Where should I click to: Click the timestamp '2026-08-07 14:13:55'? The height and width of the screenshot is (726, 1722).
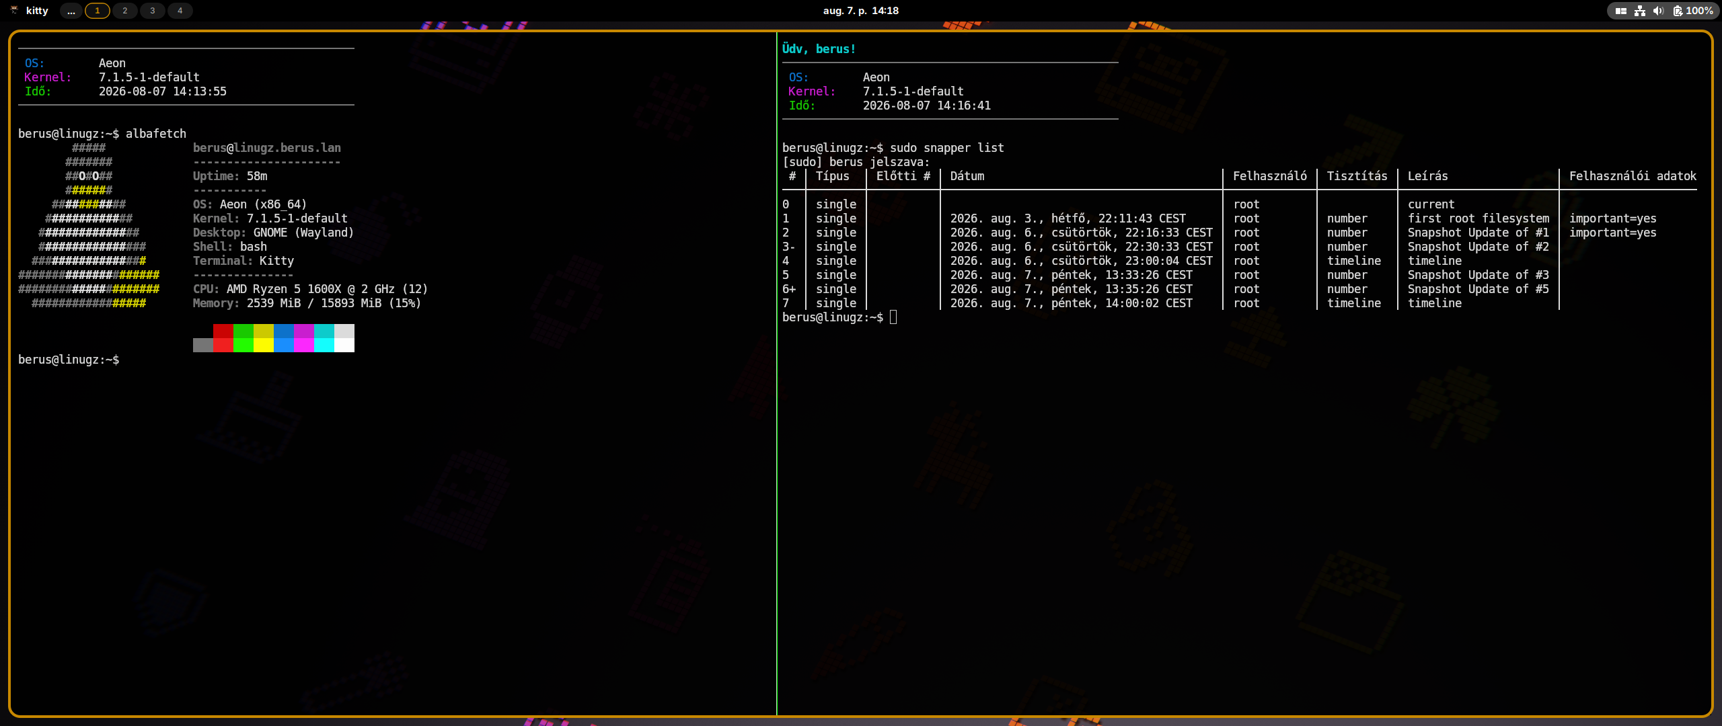coord(163,91)
